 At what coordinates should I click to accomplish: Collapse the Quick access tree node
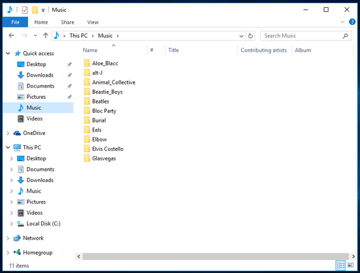click(x=8, y=53)
